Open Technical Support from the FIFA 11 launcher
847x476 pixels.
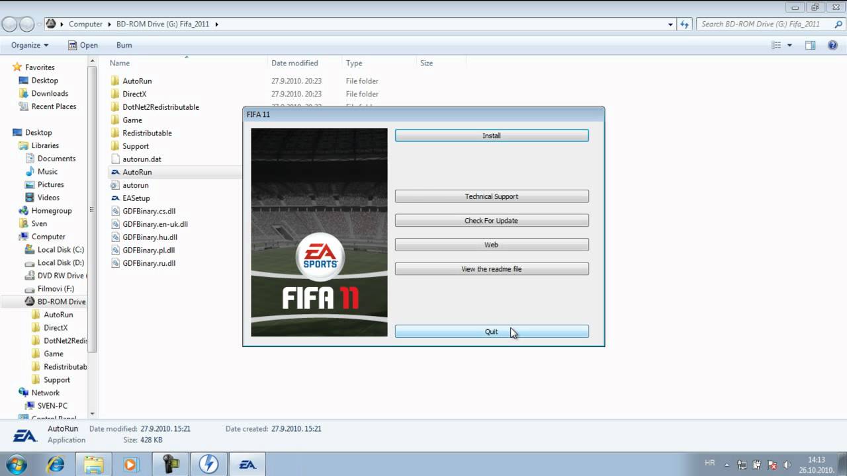pos(492,196)
